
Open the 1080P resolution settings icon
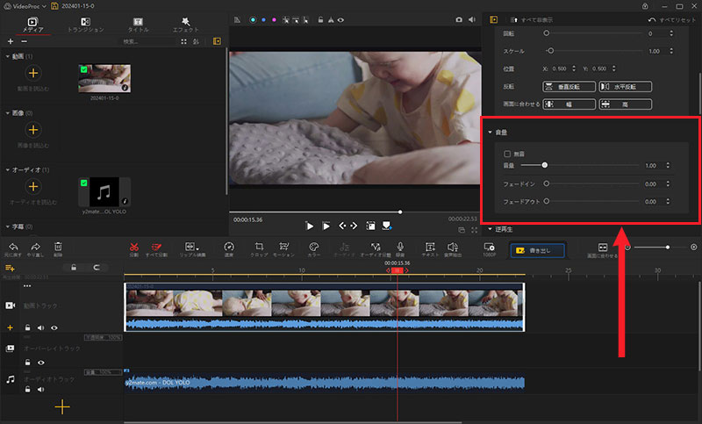coord(489,247)
